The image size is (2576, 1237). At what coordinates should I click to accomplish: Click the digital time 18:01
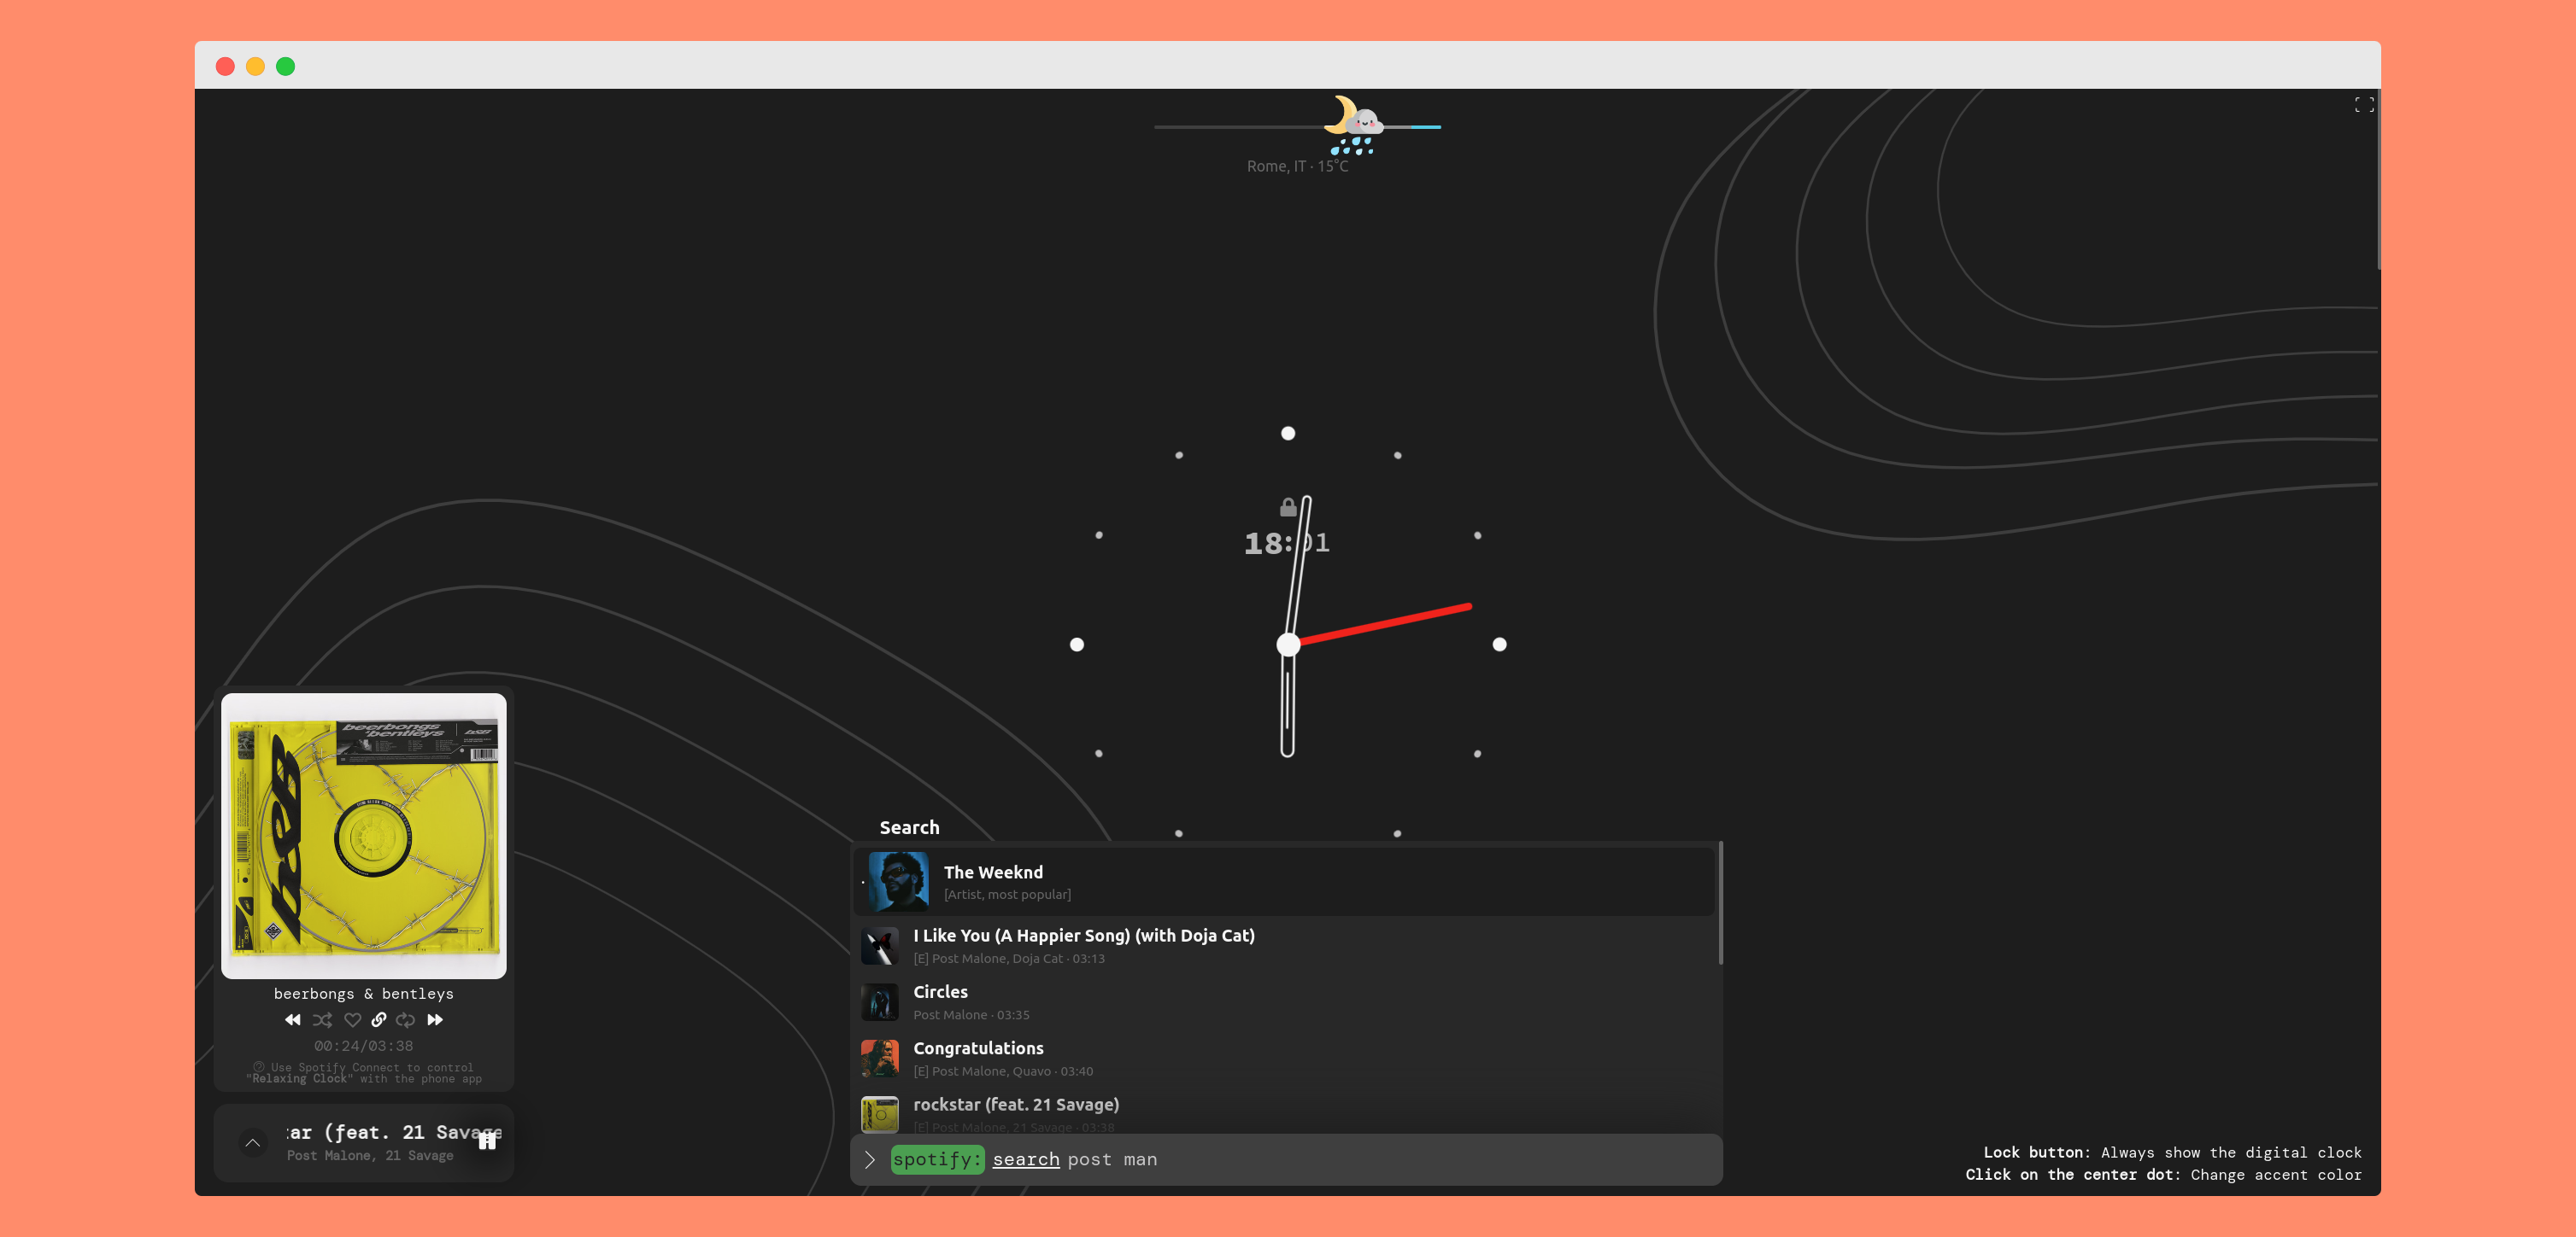click(1286, 543)
